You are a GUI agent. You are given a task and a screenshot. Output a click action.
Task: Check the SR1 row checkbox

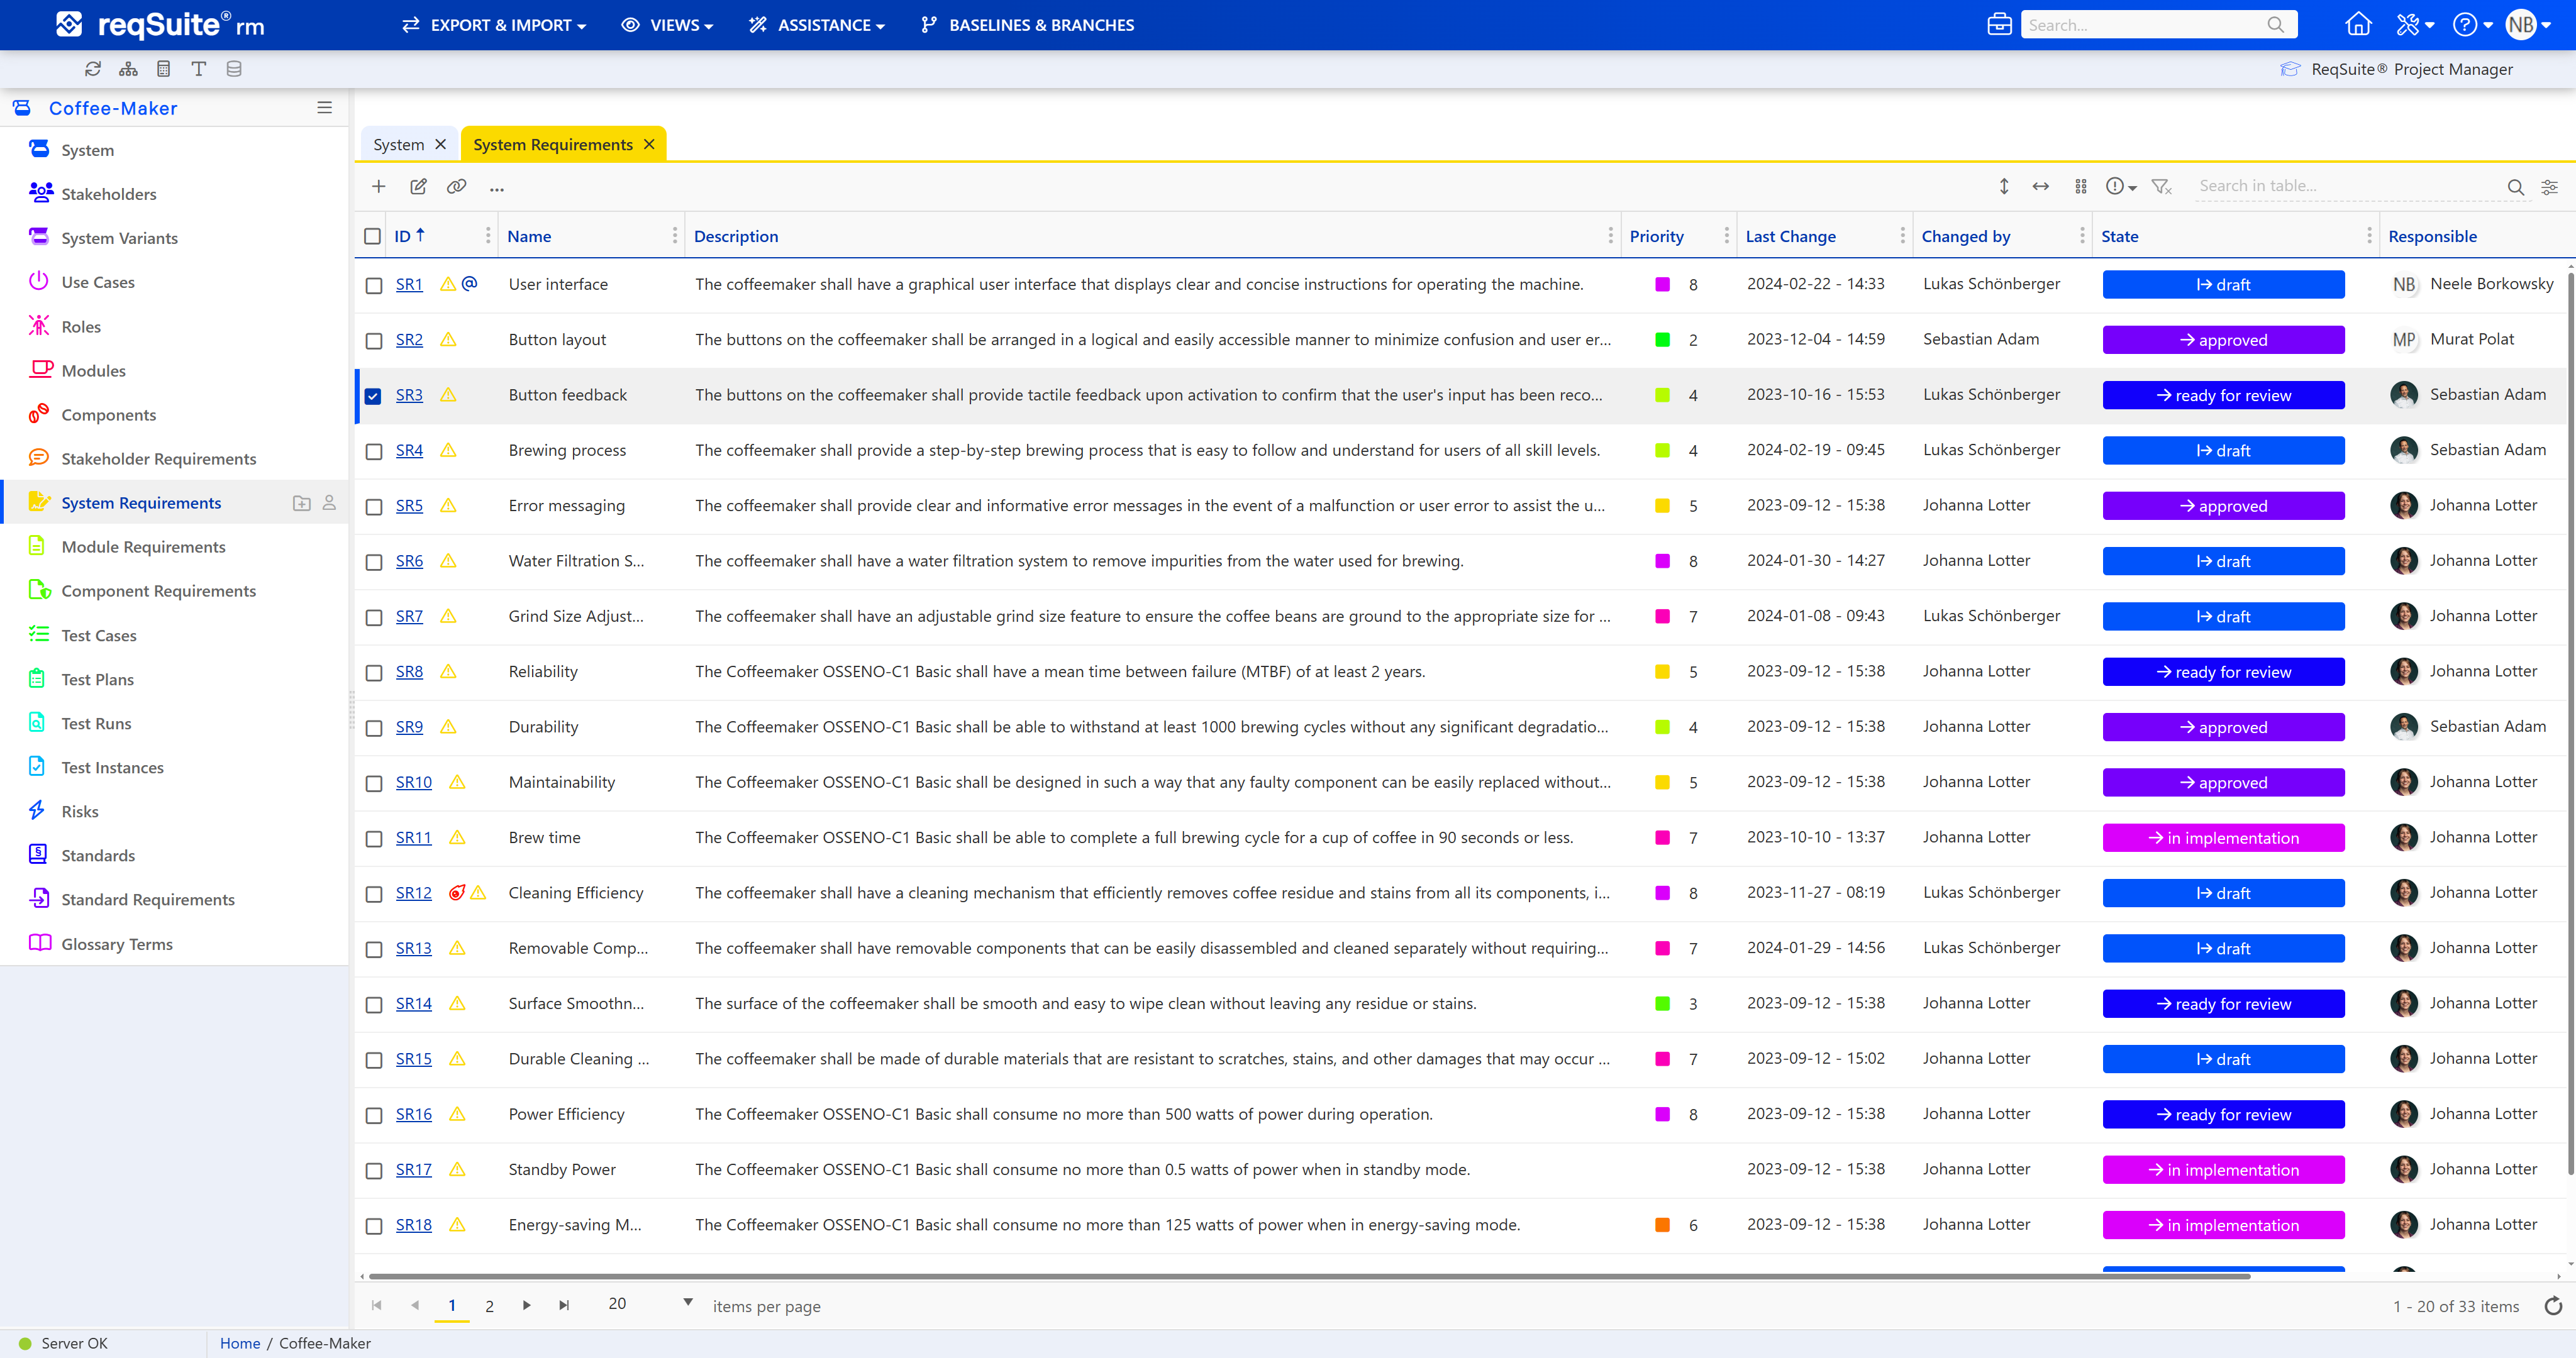point(372,285)
